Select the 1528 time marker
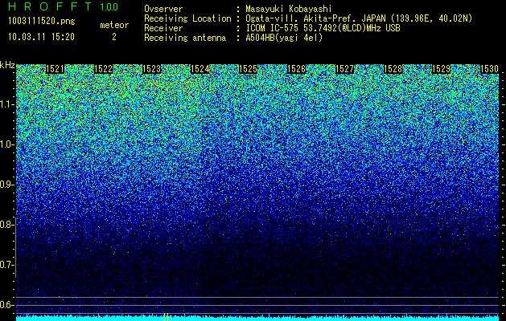This screenshot has height=321, width=506. tap(393, 69)
